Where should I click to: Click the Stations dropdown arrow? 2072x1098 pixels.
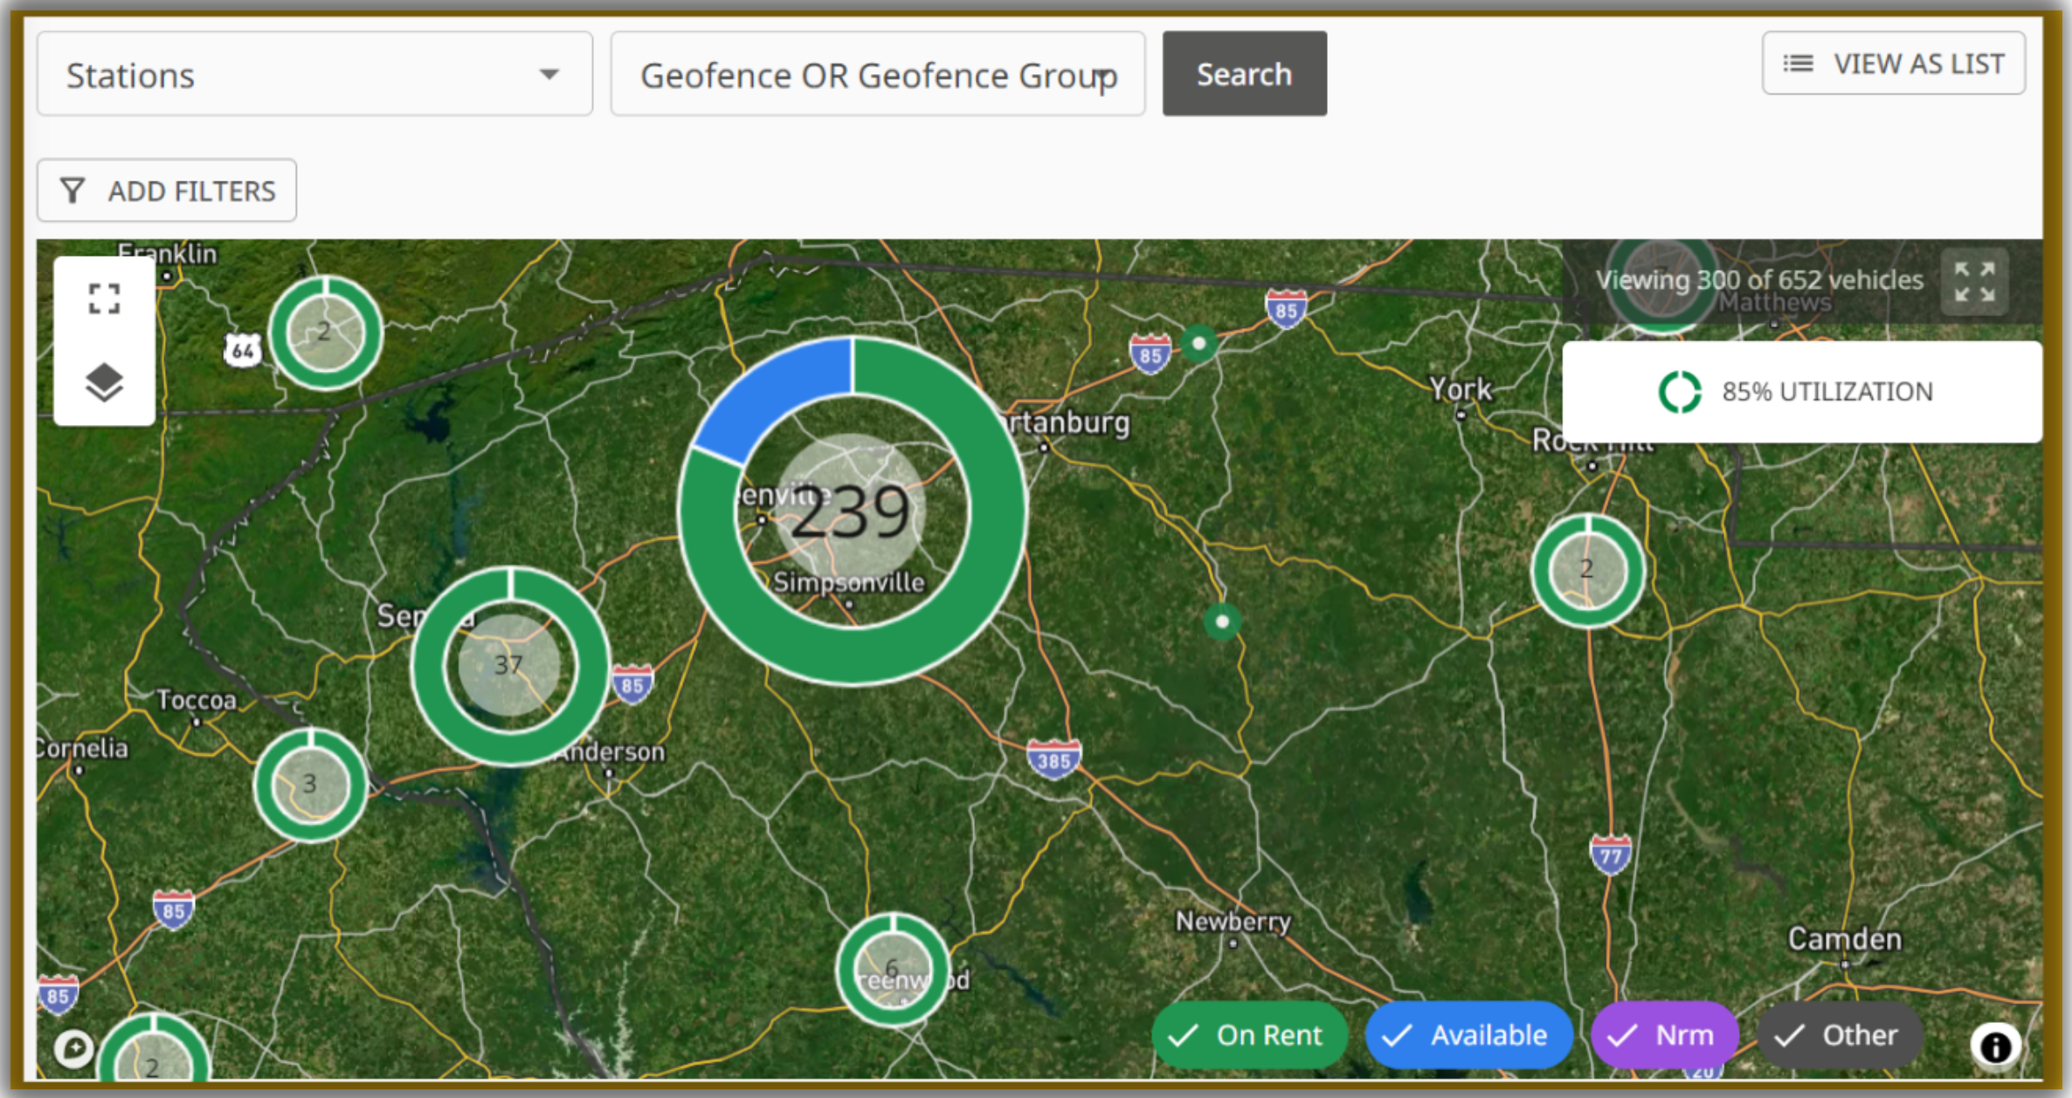(549, 75)
